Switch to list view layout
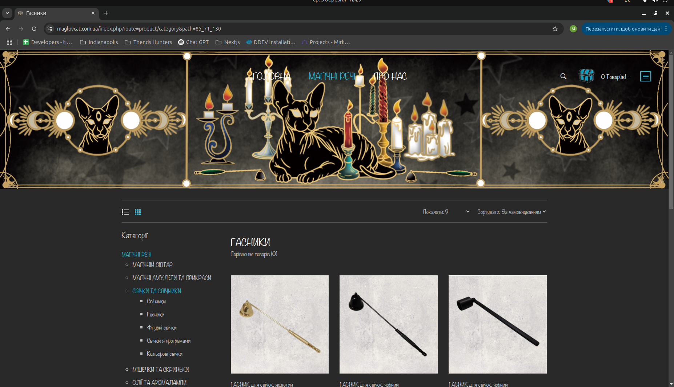 [x=125, y=212]
